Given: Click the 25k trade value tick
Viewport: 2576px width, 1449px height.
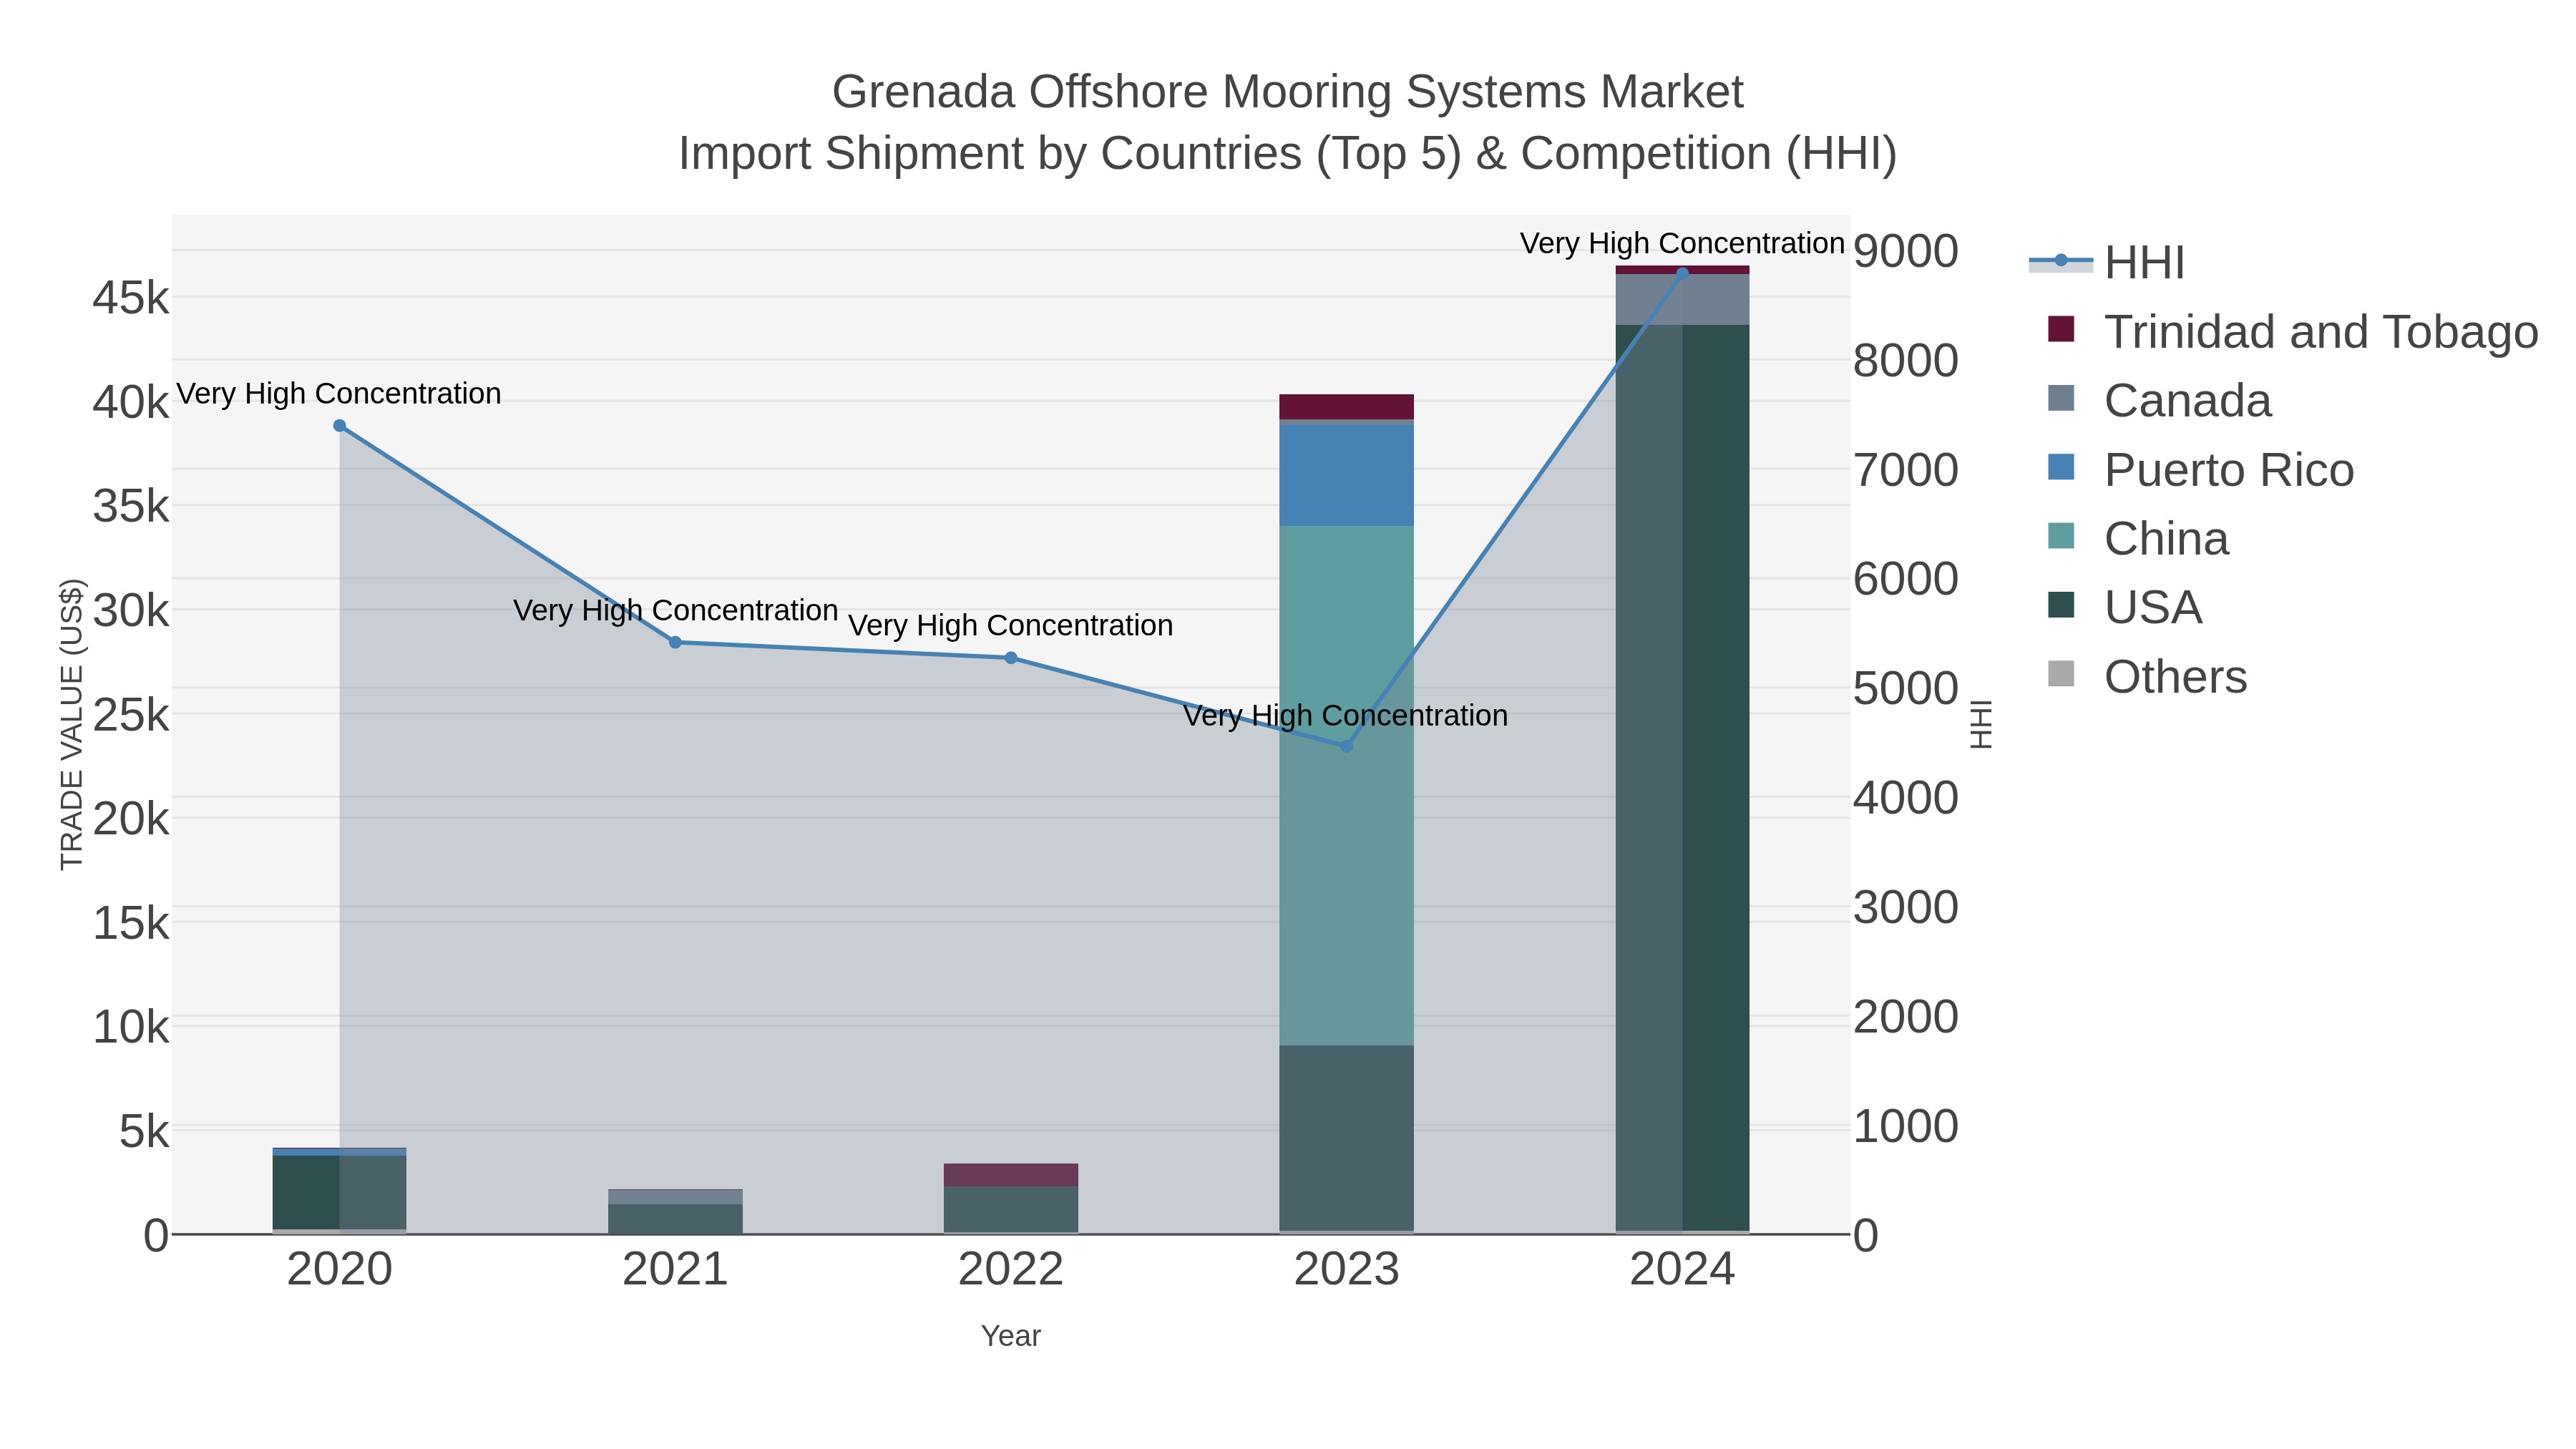Looking at the screenshot, I should pyautogui.click(x=131, y=715).
